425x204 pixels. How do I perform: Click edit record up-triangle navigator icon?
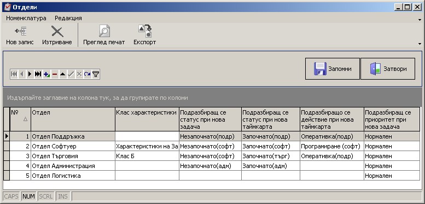(x=62, y=74)
